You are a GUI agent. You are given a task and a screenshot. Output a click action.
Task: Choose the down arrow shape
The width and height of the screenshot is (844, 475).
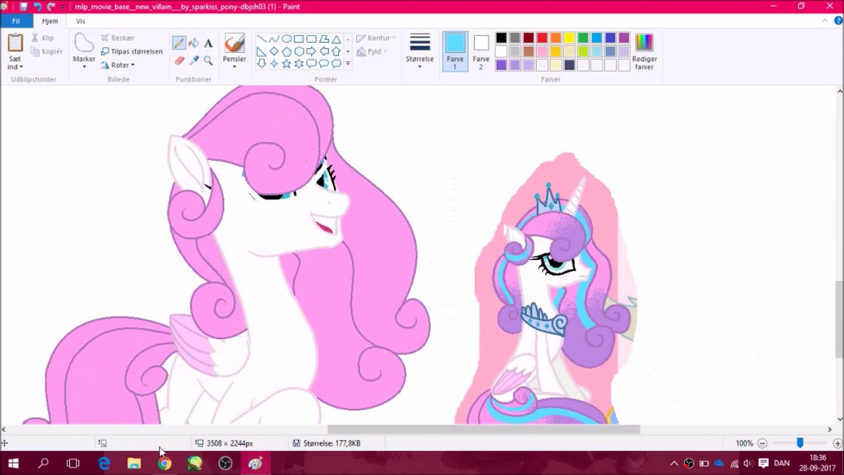(261, 64)
